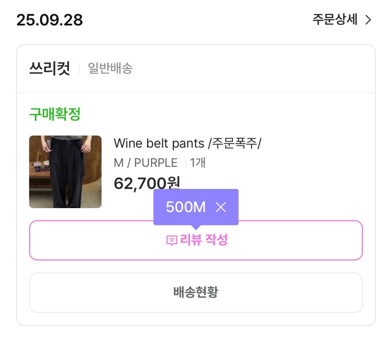392x345 pixels.
Task: Open order details via the right chevron arrow
Action: click(x=368, y=20)
